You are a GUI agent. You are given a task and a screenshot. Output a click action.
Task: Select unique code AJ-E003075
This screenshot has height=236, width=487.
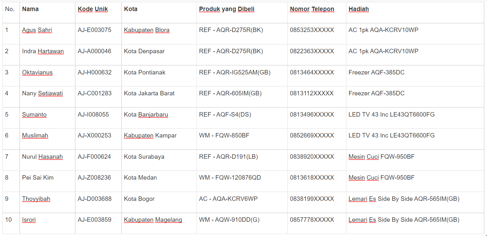pos(95,30)
